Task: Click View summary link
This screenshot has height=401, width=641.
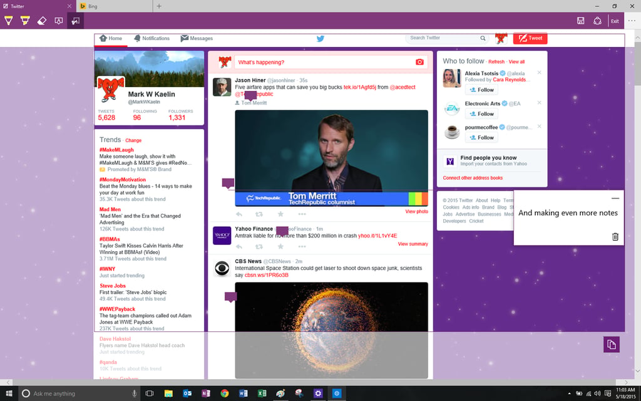Action: pyautogui.click(x=413, y=244)
